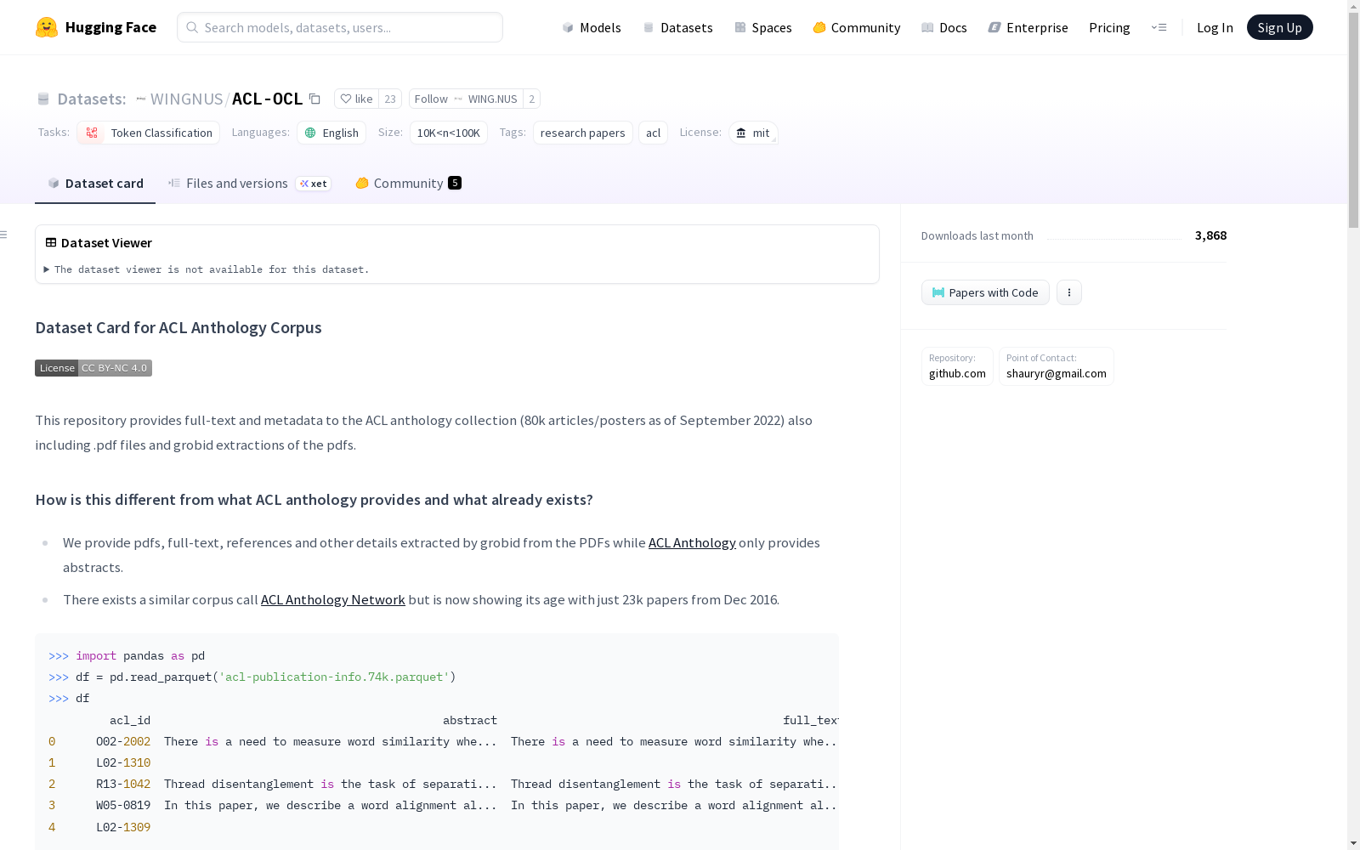The width and height of the screenshot is (1360, 850).
Task: Go to Spaces in navigation
Action: pyautogui.click(x=763, y=27)
